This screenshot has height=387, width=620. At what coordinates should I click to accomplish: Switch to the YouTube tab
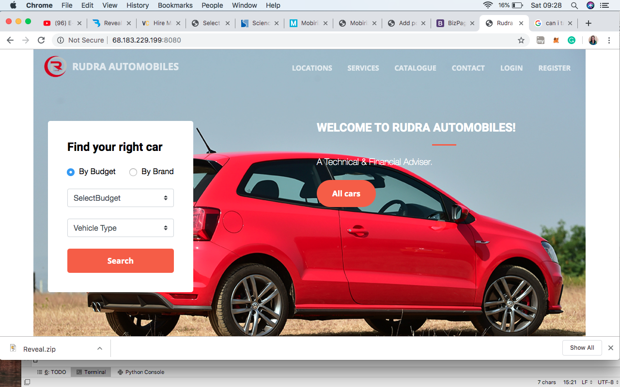click(x=62, y=23)
